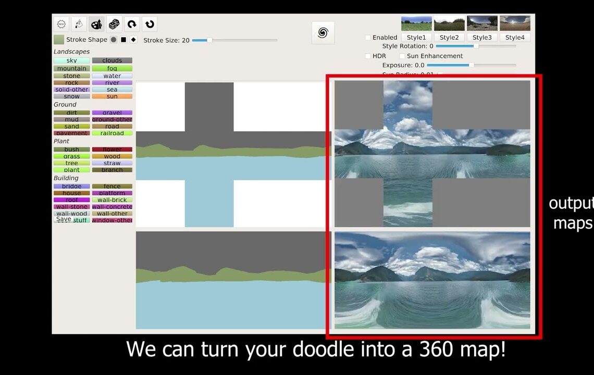Enable the style Enabled checkbox
The width and height of the screenshot is (594, 375).
(368, 37)
